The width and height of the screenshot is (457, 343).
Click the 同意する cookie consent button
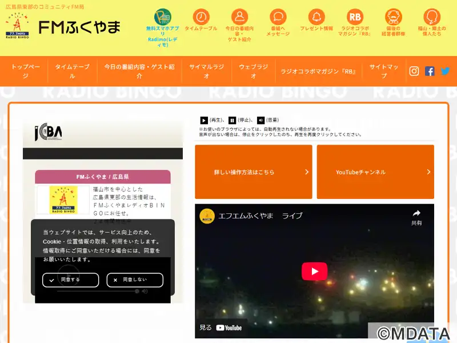[x=70, y=280]
